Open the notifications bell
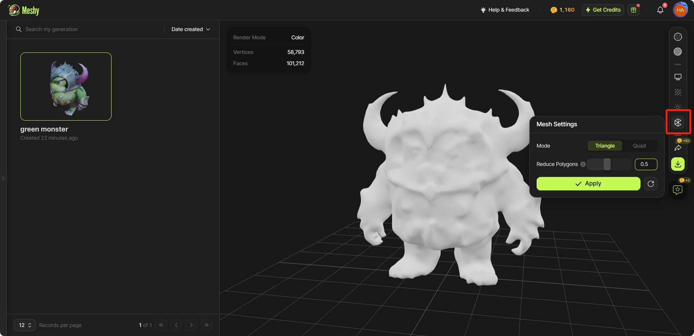 pyautogui.click(x=660, y=10)
